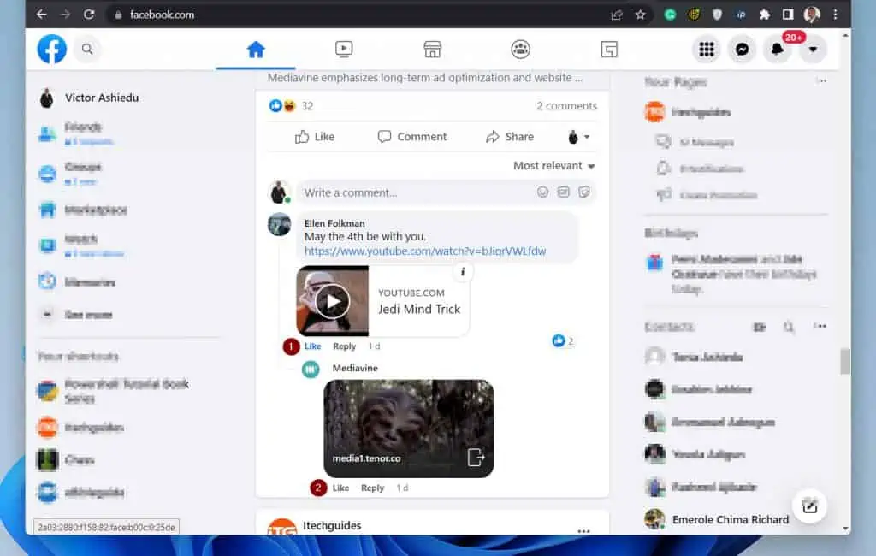The image size is (876, 556).
Task: Play the Jedi Mind Trick video
Action: (333, 301)
